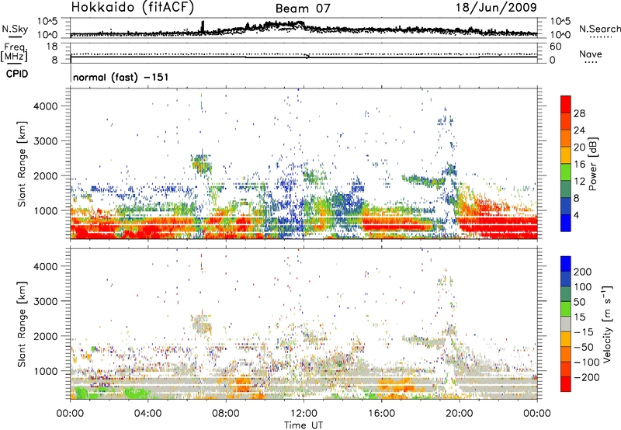The image size is (621, 430).
Task: Click the 16 label on Power colorbar
Action: click(x=579, y=165)
